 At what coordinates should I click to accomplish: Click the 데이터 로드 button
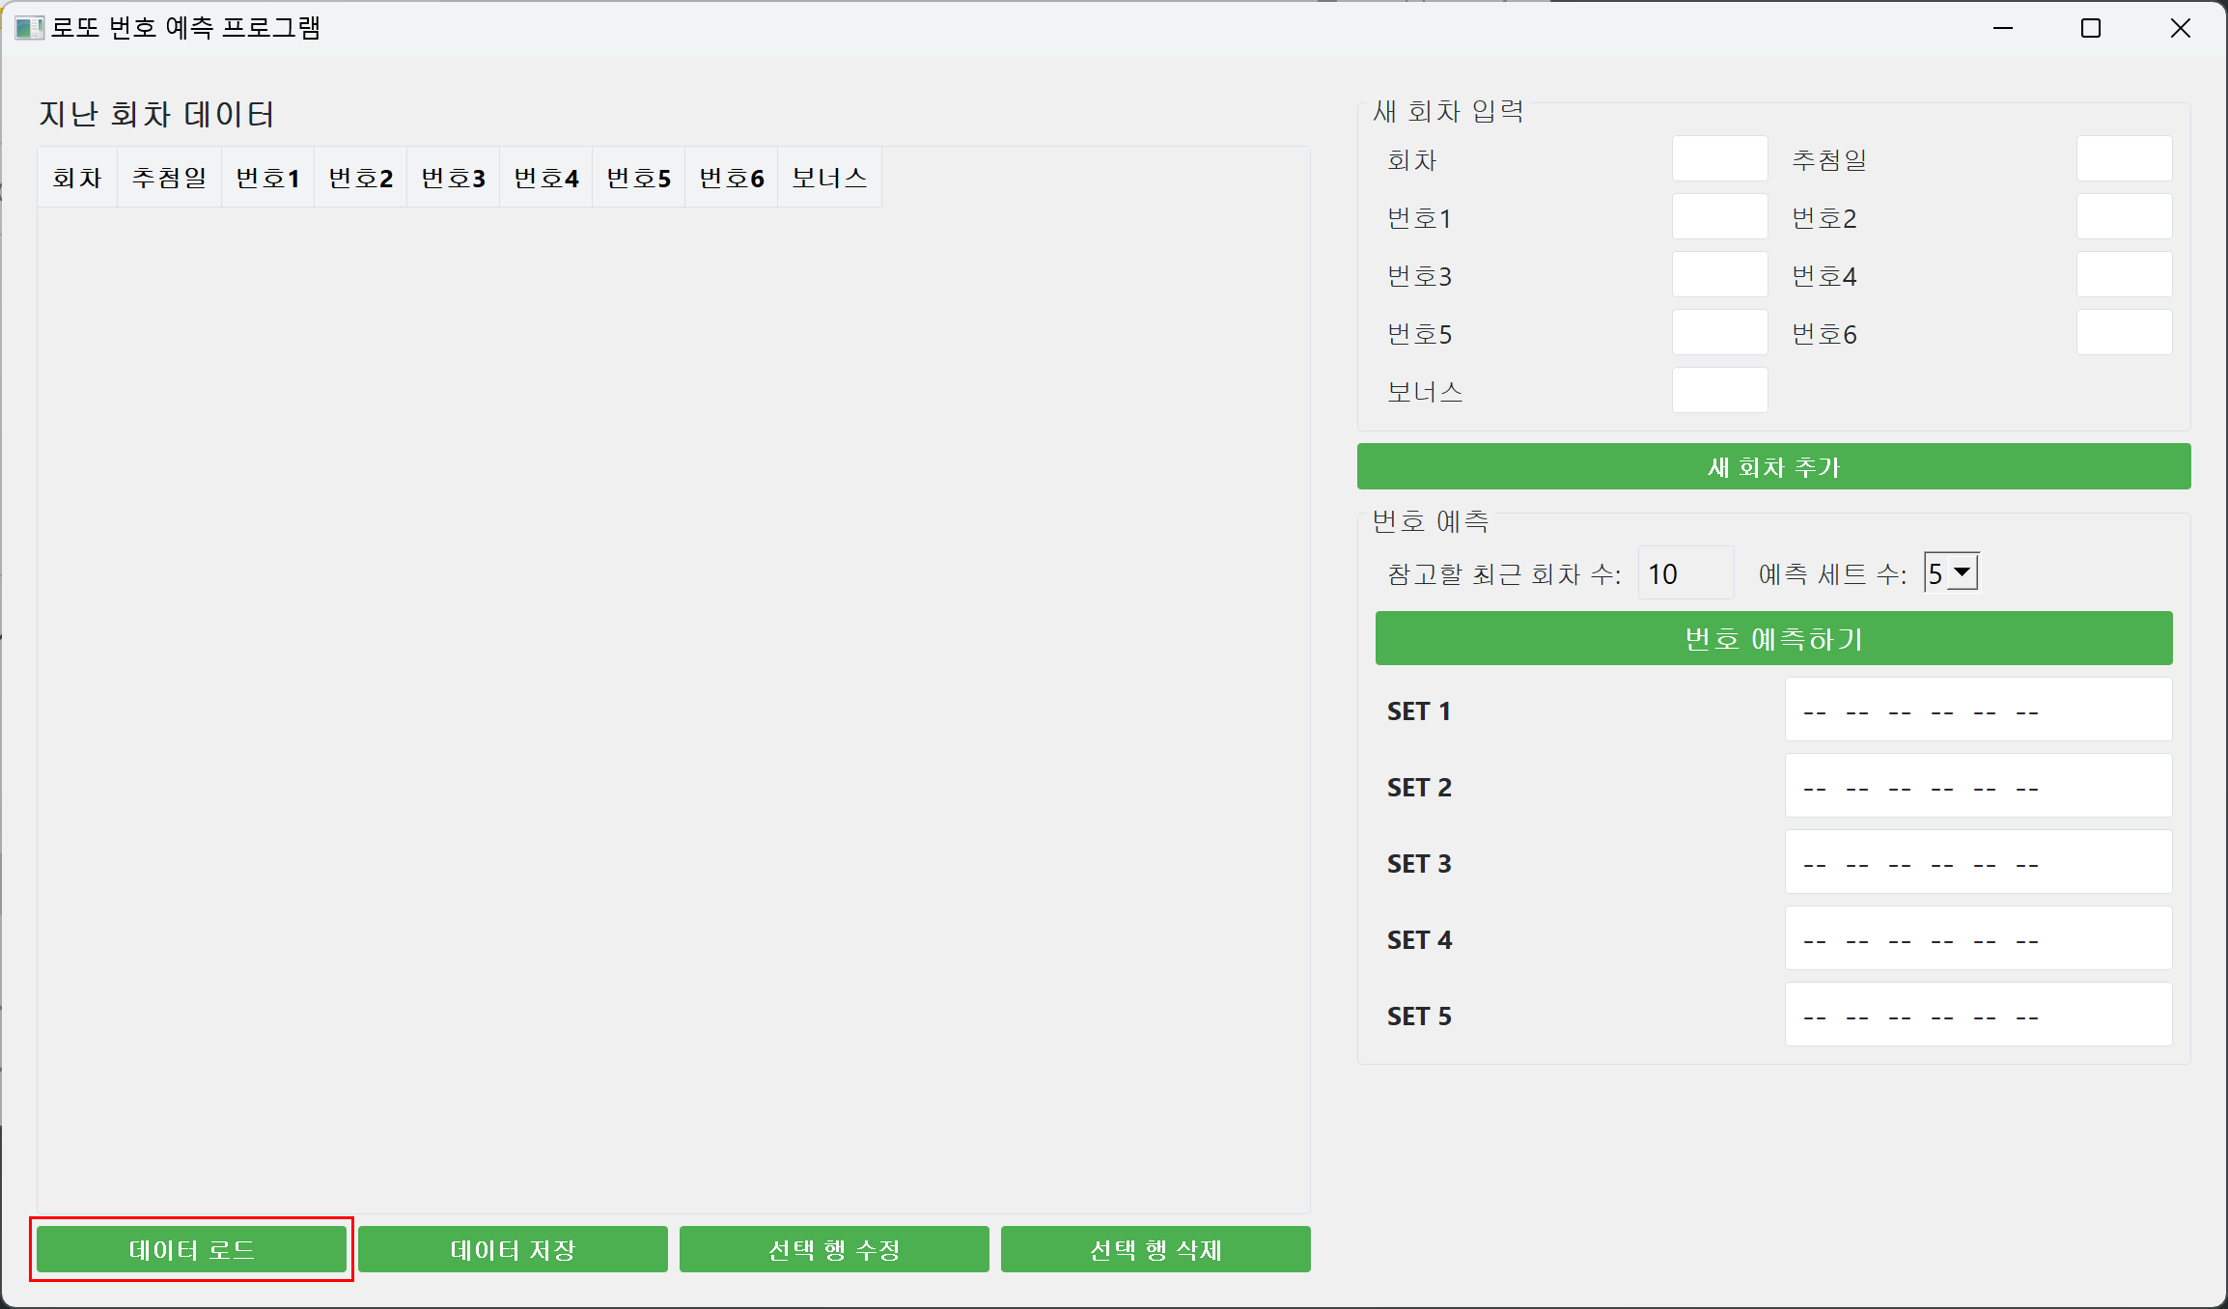[191, 1249]
